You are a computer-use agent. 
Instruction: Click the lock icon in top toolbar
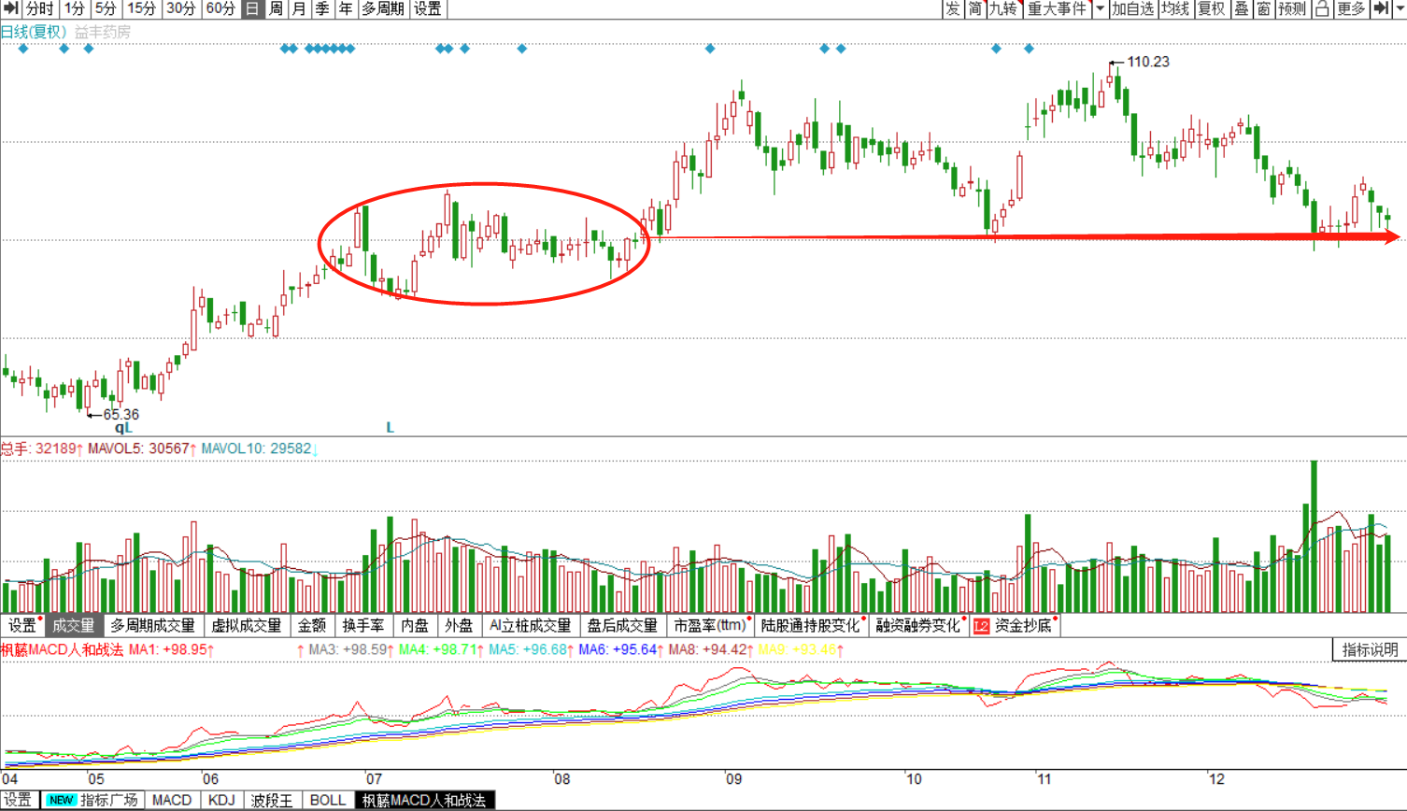point(1322,8)
